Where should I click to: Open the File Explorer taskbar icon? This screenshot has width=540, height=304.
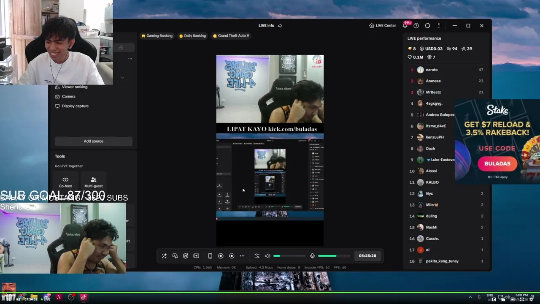click(x=34, y=297)
